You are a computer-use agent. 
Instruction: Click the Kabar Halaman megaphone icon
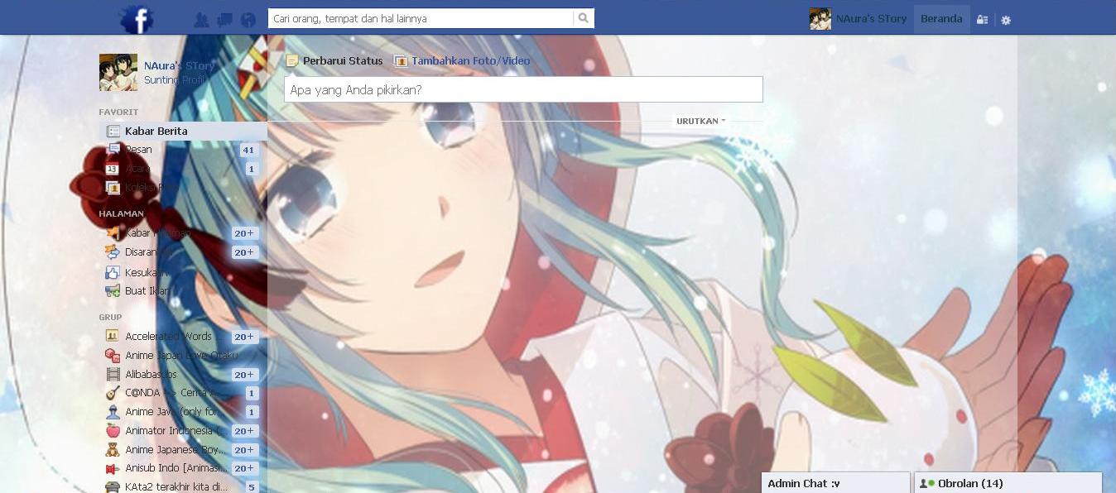click(113, 233)
